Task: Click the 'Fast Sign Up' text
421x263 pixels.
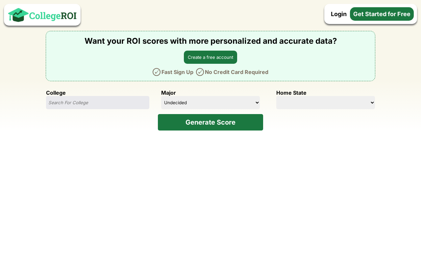Action: click(x=177, y=72)
